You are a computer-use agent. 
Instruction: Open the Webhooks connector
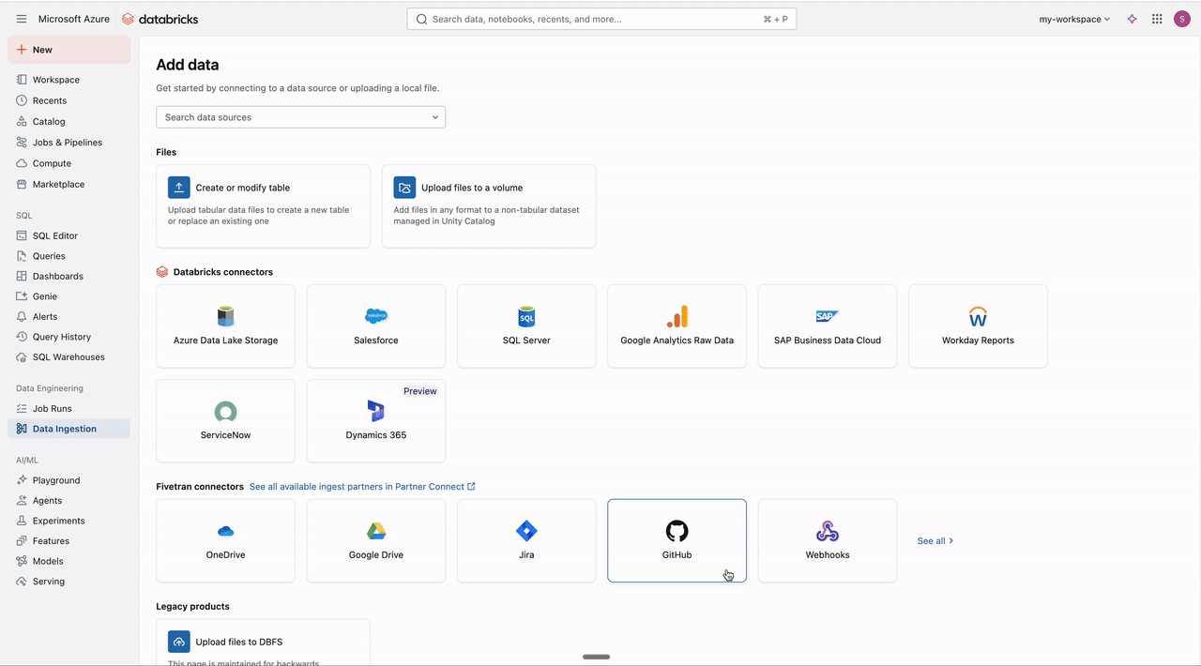[x=827, y=540]
